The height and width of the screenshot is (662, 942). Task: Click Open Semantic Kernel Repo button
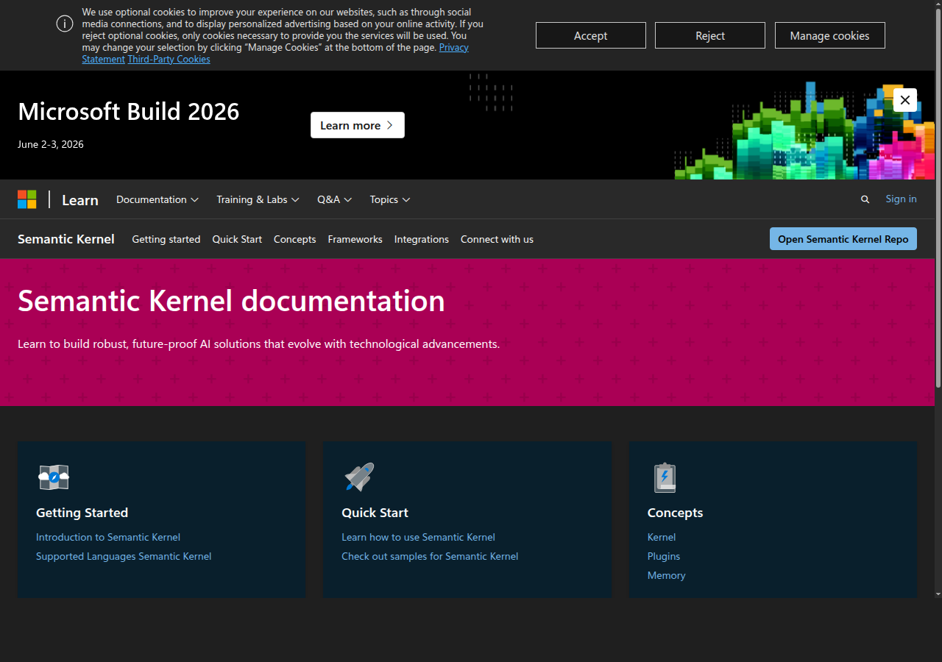point(843,239)
